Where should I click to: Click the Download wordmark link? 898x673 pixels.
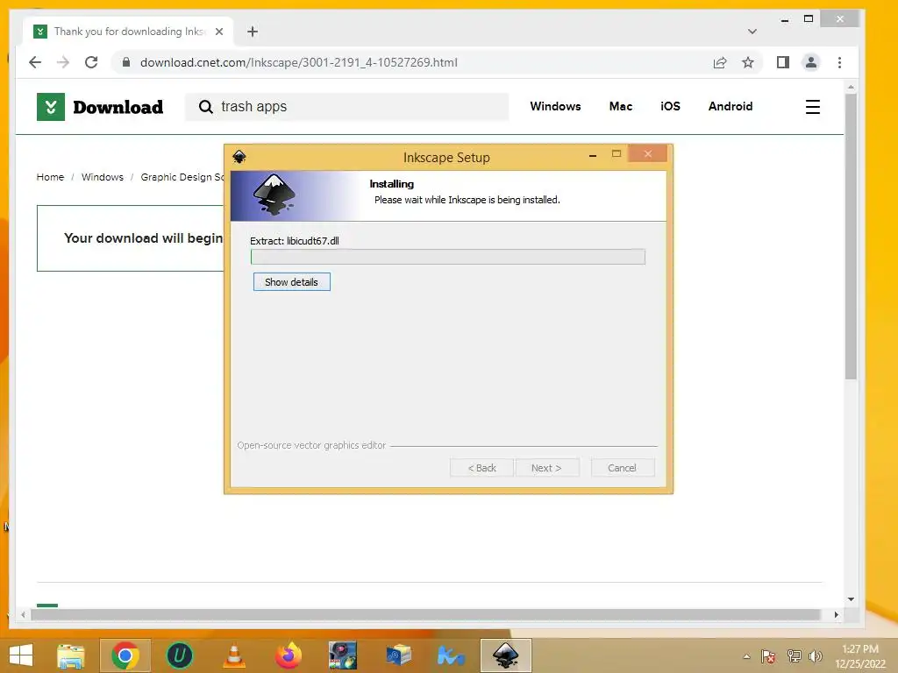[118, 107]
